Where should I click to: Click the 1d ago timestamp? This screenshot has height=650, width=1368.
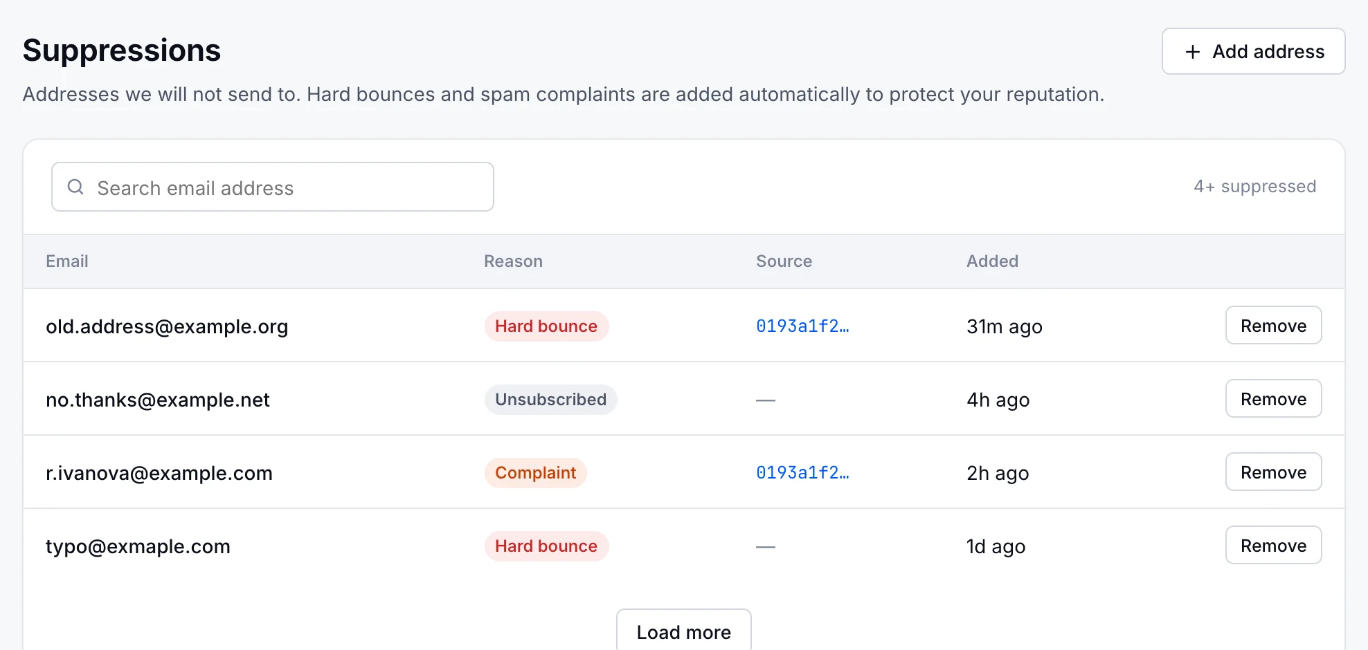pos(996,546)
